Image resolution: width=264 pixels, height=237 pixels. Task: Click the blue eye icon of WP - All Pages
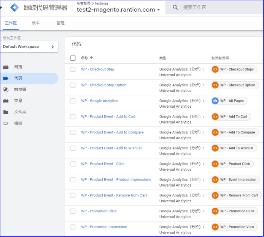[x=215, y=101]
